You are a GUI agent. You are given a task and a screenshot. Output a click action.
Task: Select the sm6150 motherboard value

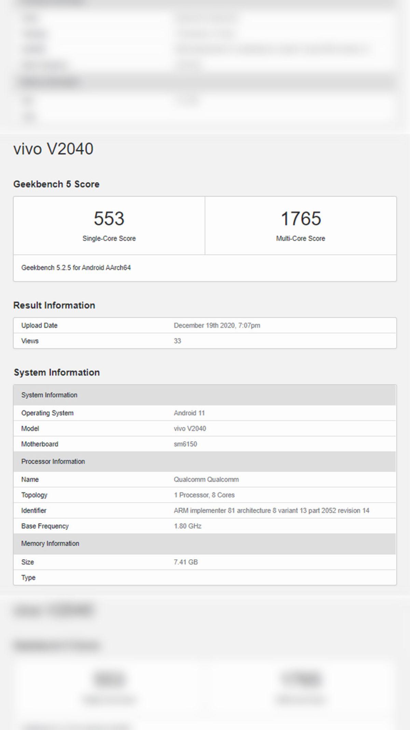185,444
